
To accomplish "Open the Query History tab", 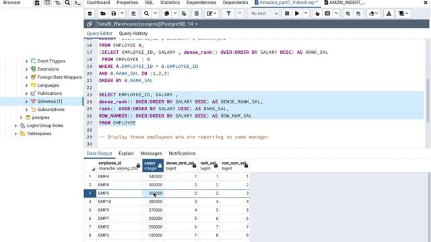I will click(133, 34).
